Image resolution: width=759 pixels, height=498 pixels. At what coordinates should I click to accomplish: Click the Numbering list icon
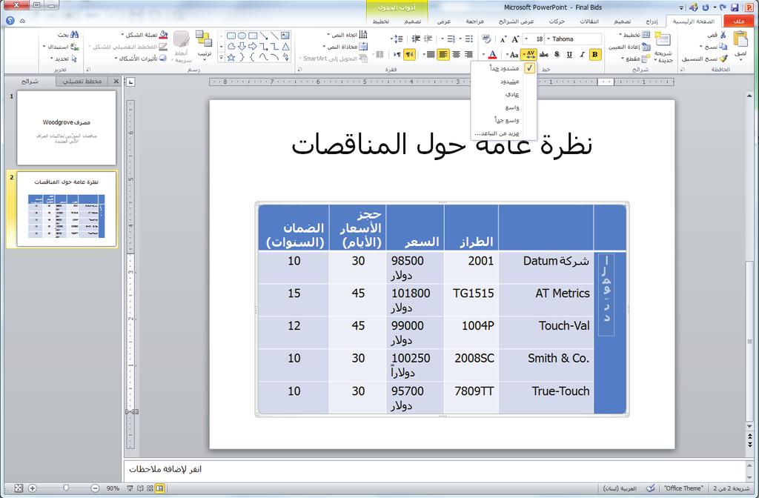(x=451, y=39)
